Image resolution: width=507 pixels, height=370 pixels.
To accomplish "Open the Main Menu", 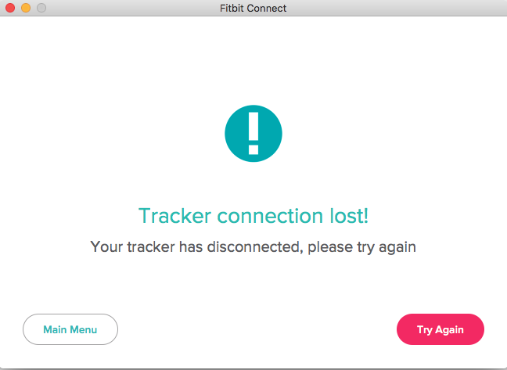I will click(70, 329).
